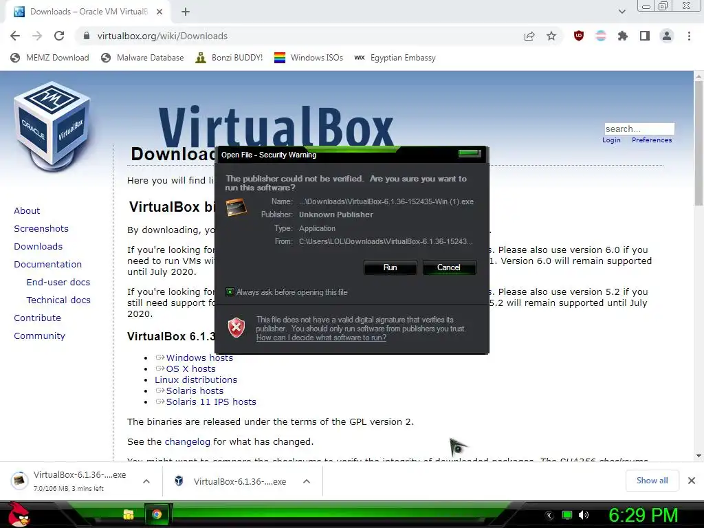Open MEMZ Download bookmark

point(49,58)
